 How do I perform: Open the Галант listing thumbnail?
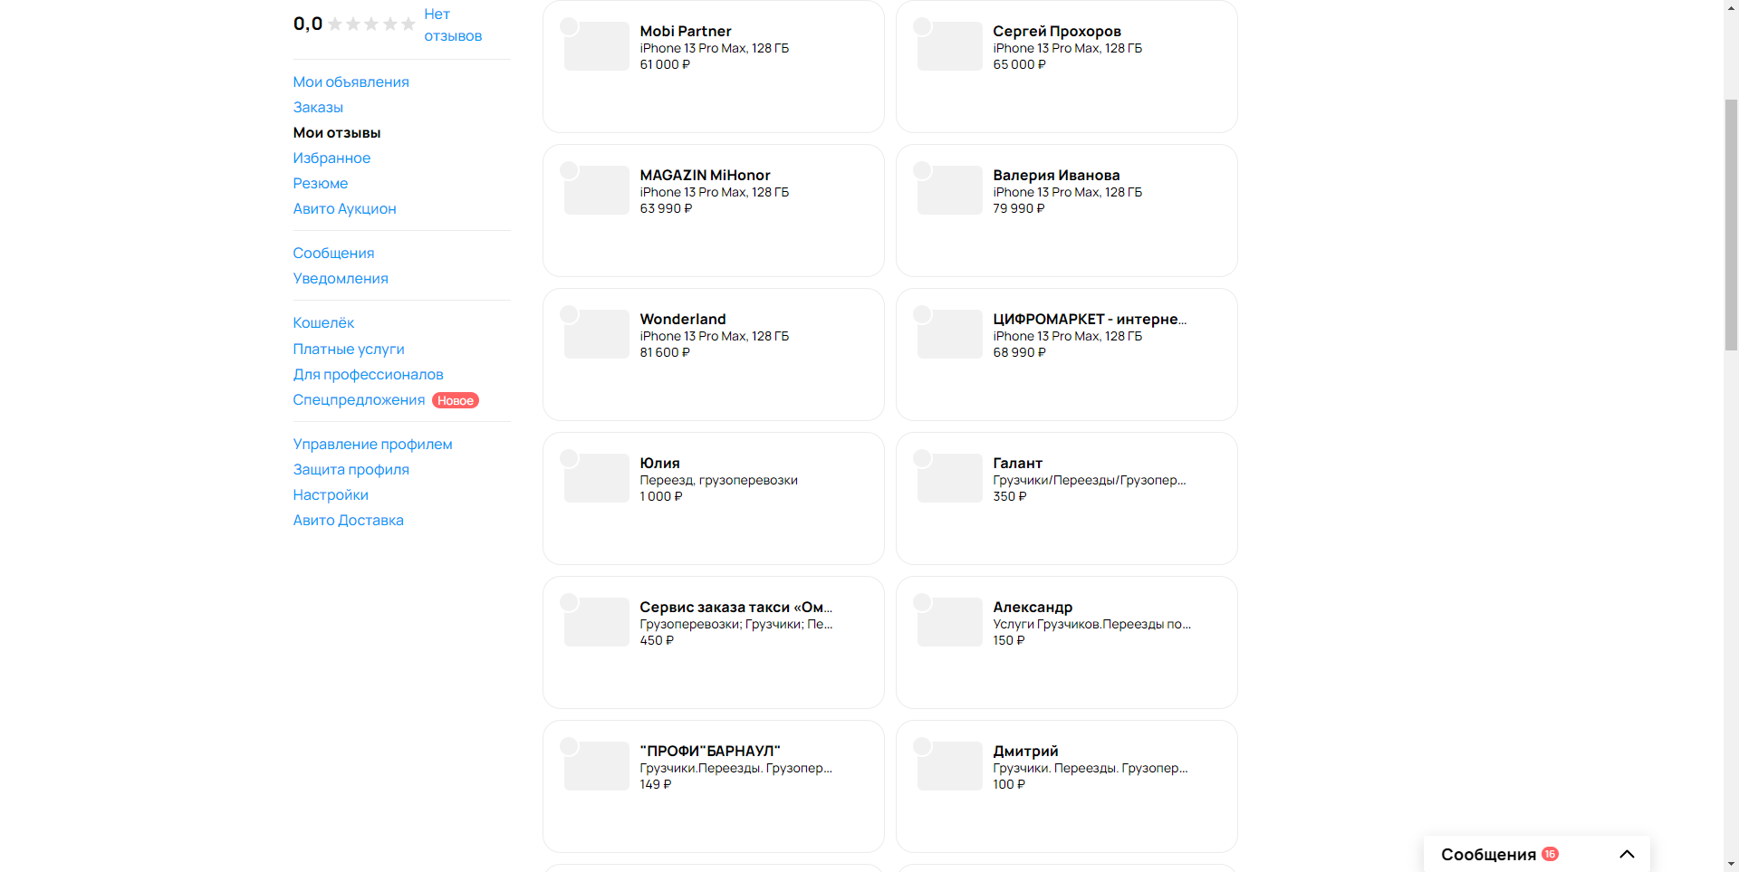pyautogui.click(x=950, y=478)
